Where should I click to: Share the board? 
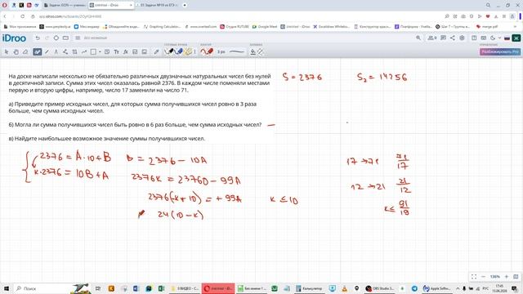pos(453,38)
